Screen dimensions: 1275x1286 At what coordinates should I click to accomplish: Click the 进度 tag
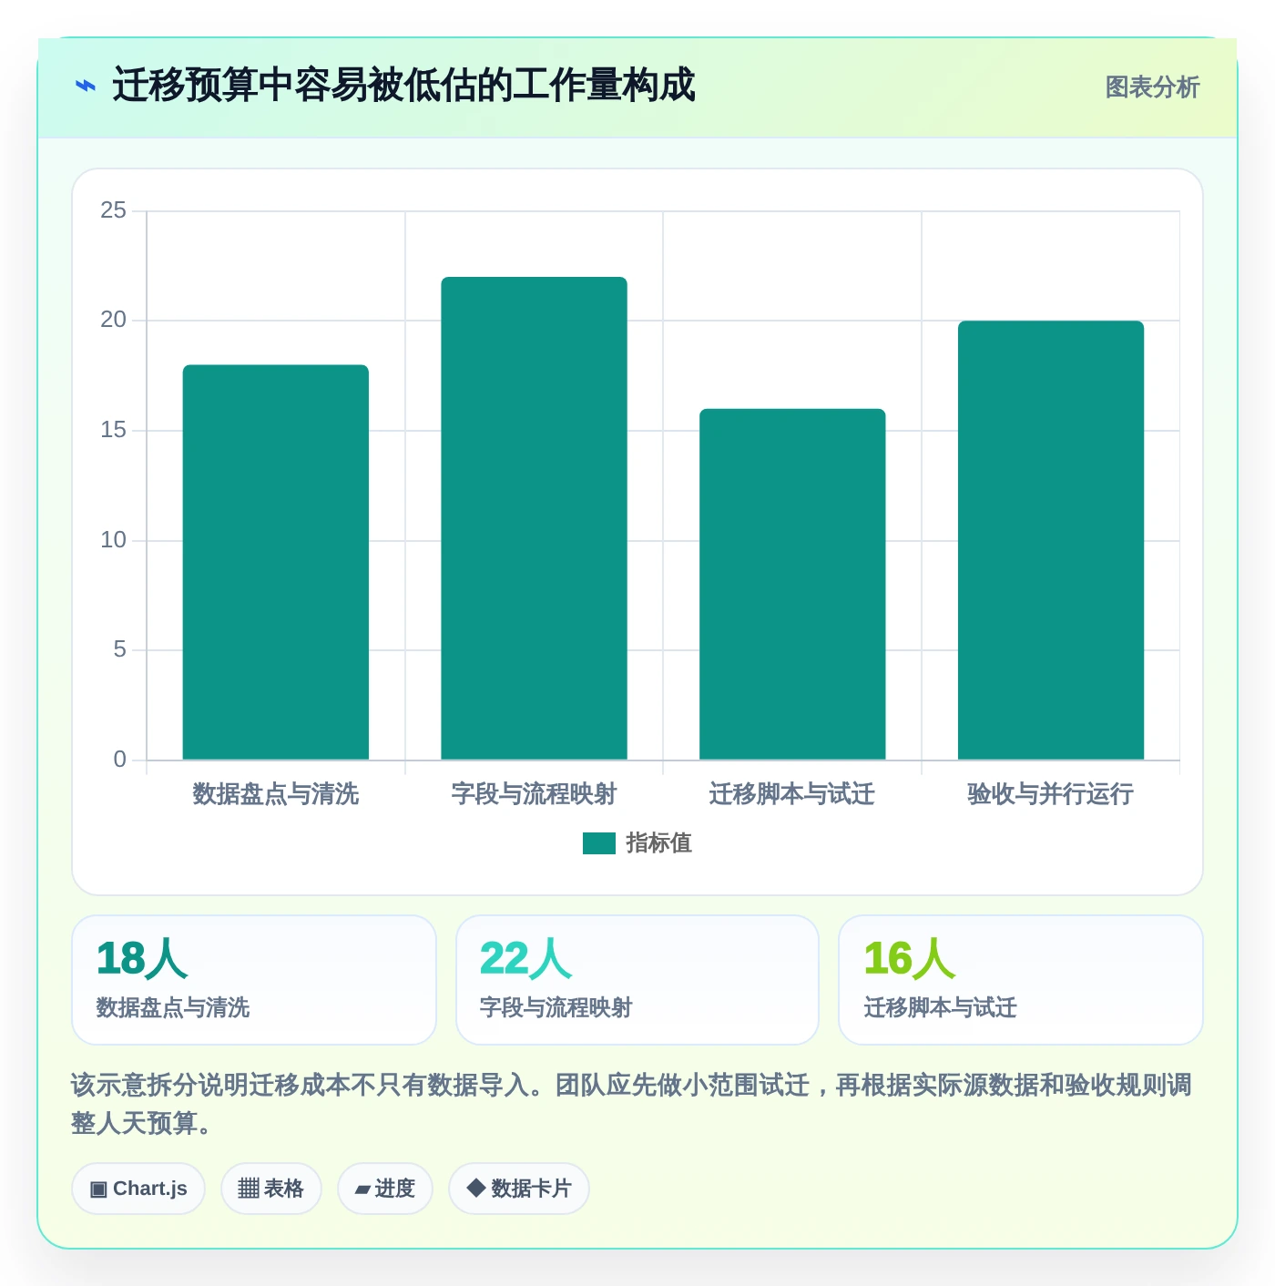click(385, 1189)
